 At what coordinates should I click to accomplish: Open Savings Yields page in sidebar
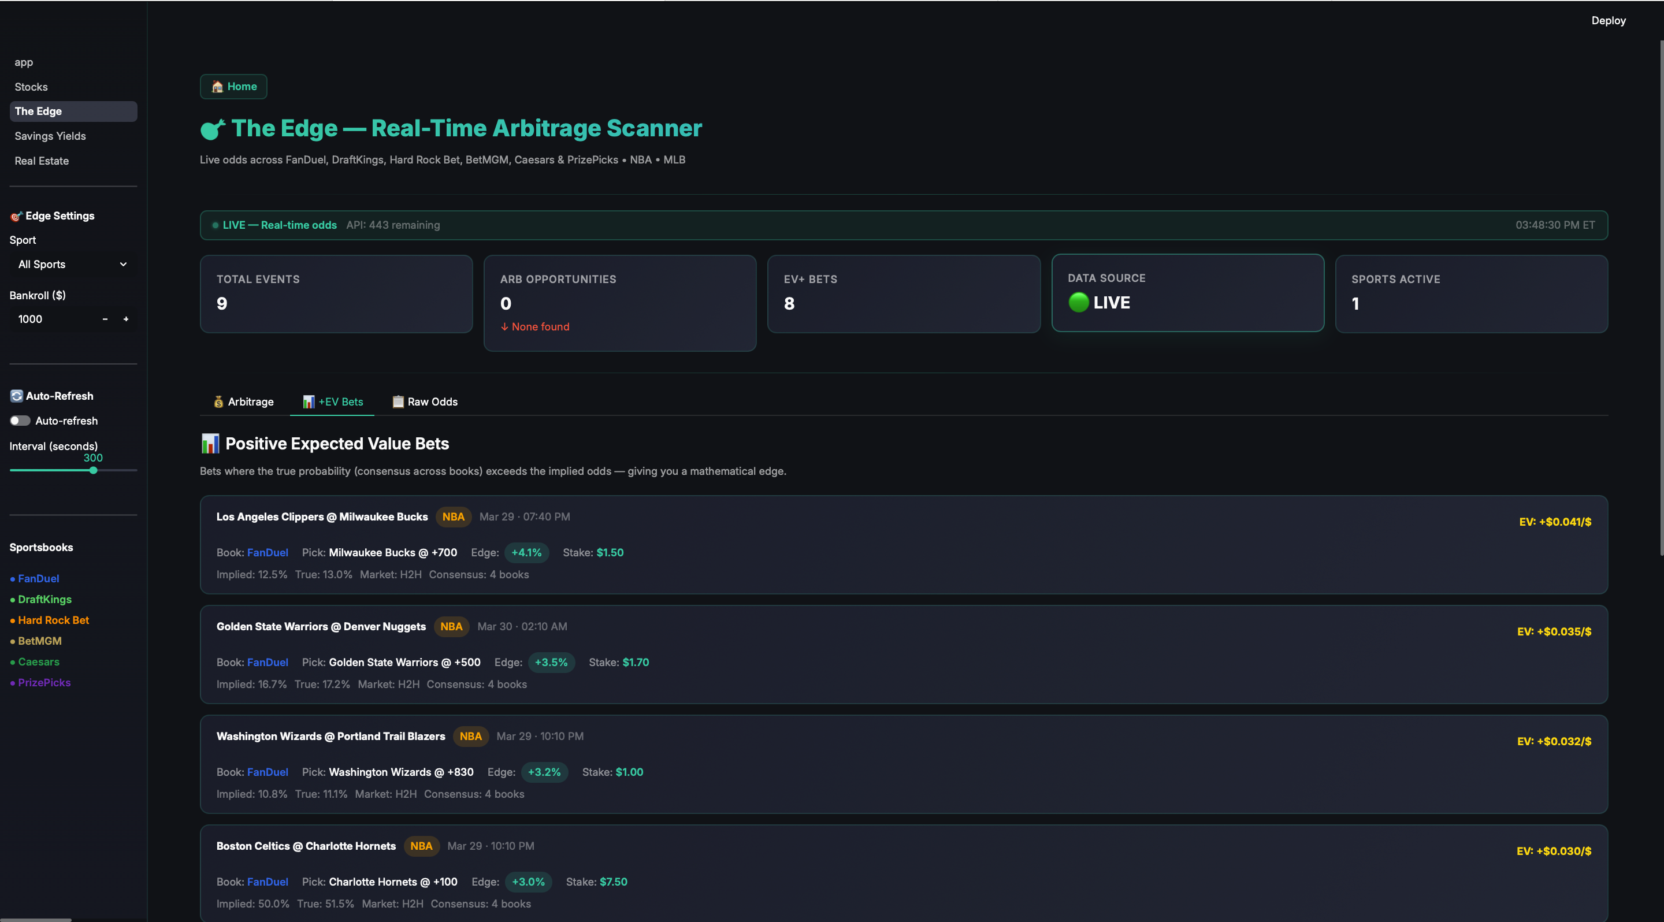(x=50, y=136)
